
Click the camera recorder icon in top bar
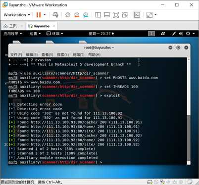click(x=163, y=34)
